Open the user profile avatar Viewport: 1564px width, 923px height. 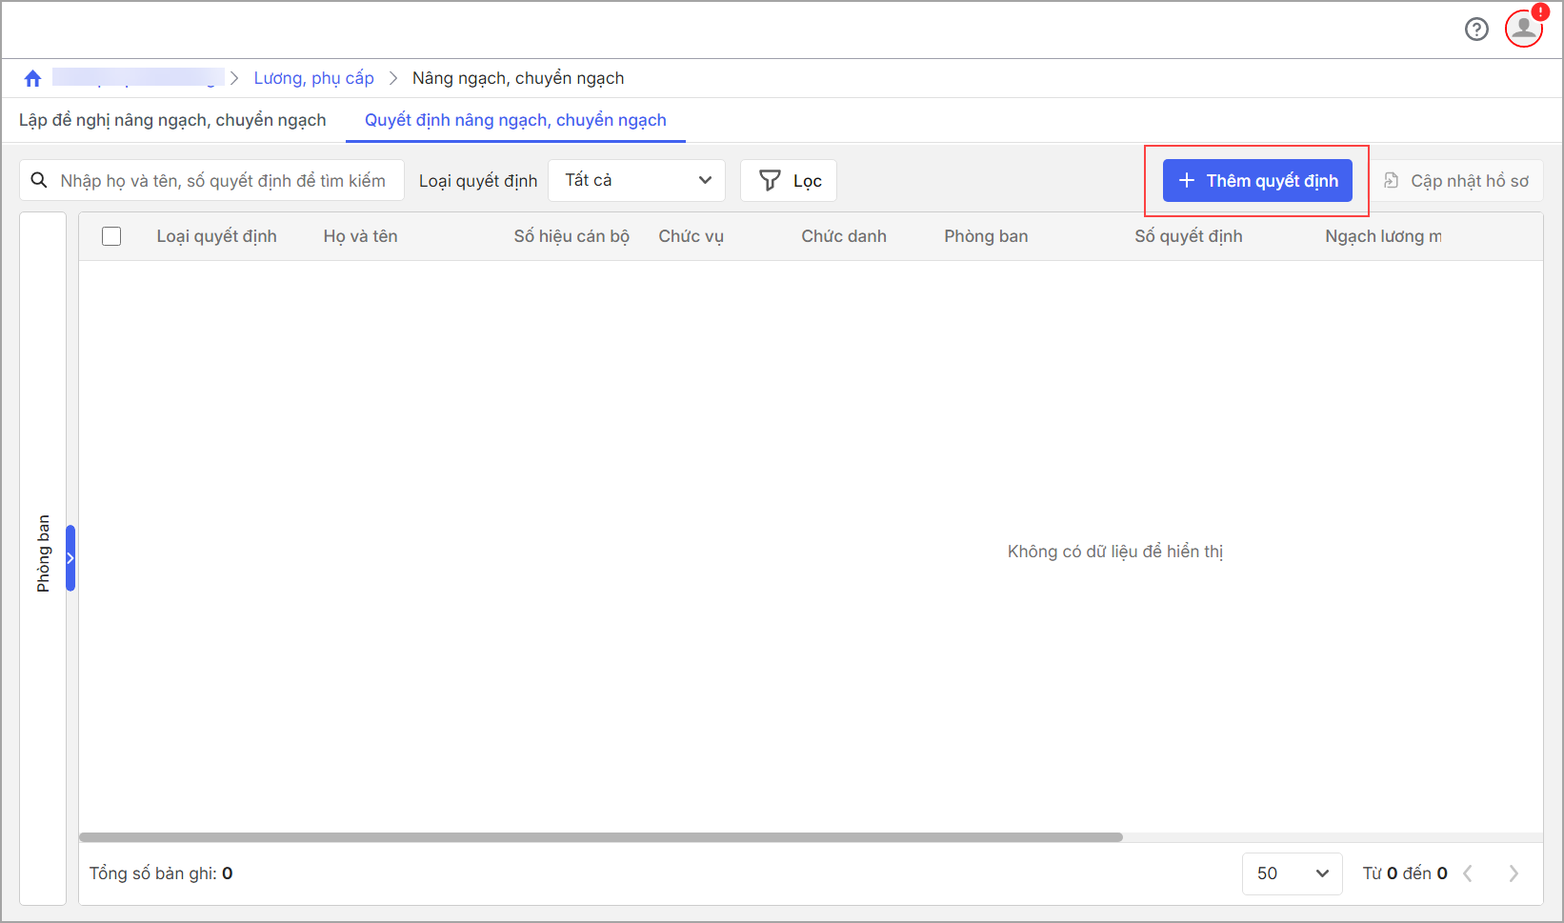pos(1523,28)
